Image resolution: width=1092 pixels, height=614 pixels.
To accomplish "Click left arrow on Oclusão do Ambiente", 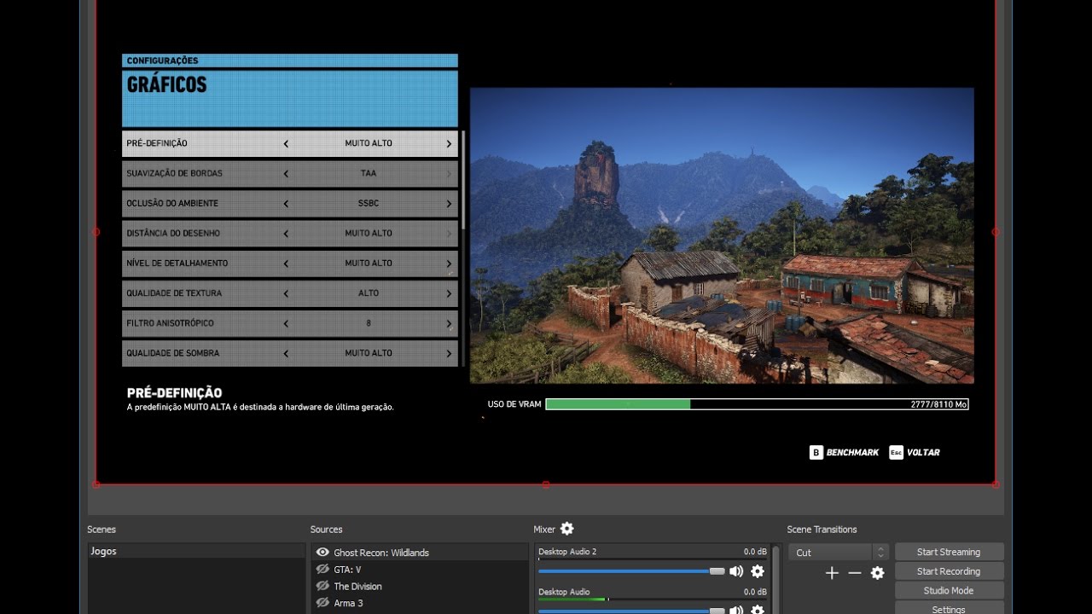I will [x=286, y=203].
